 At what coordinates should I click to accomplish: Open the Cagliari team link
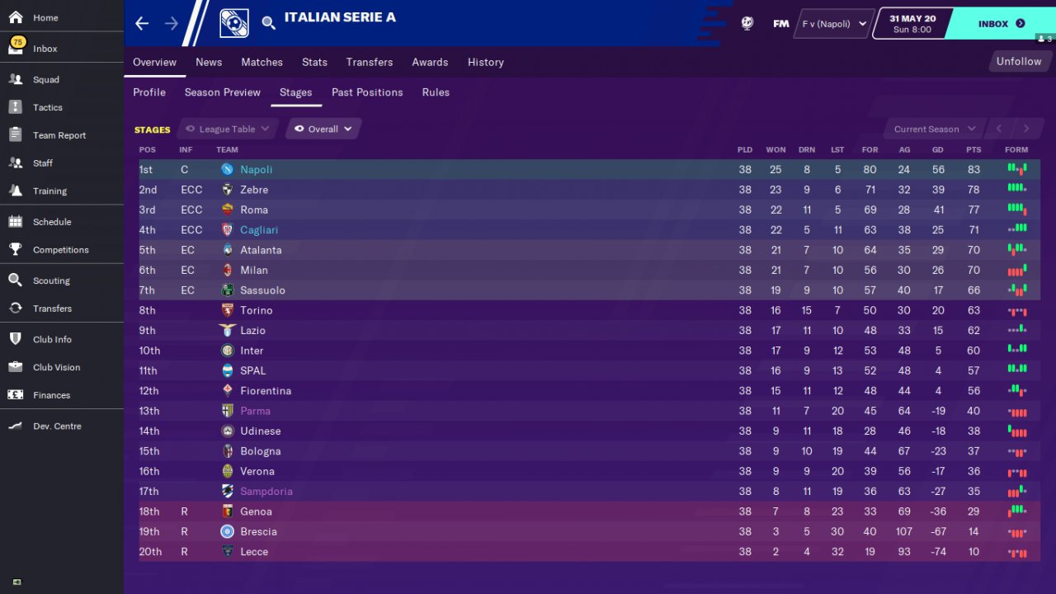pos(259,230)
